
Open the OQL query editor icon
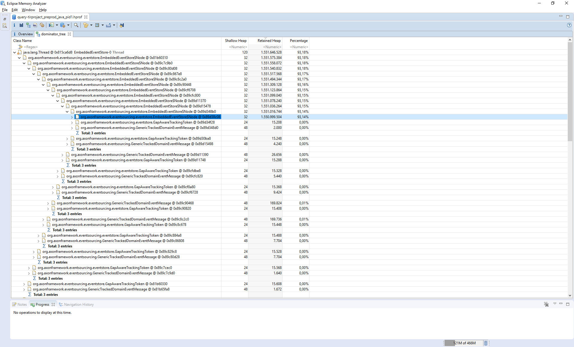[35, 25]
